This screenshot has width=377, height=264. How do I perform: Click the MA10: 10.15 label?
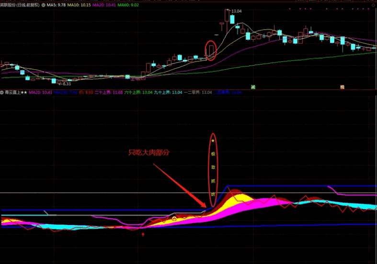[x=79, y=5]
